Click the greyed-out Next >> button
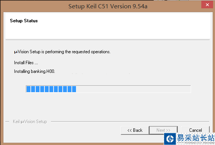The width and height of the screenshot is (215, 145). (x=163, y=130)
